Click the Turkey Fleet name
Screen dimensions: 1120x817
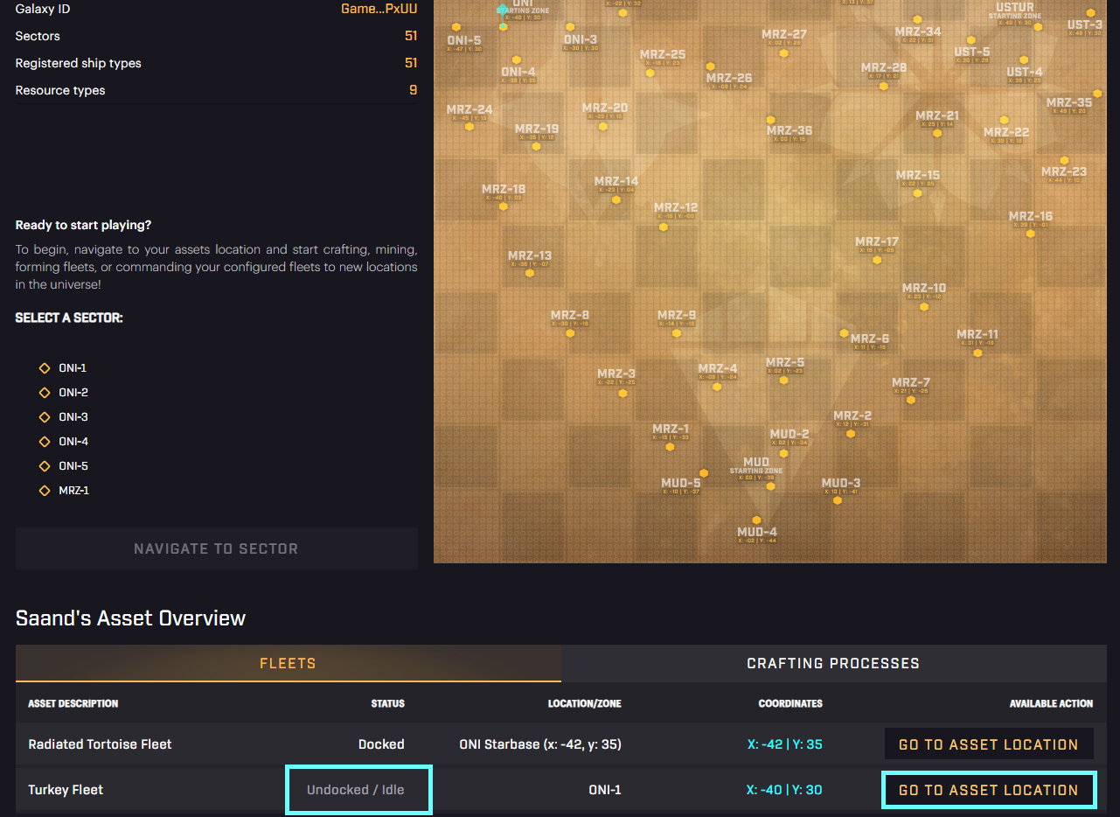pyautogui.click(x=66, y=790)
